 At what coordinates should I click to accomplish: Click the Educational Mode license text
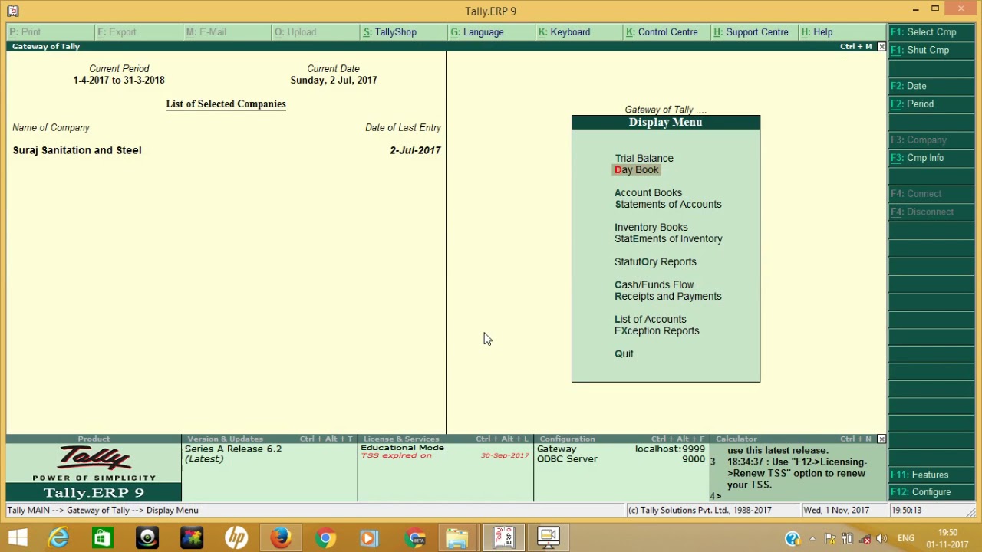[402, 448]
